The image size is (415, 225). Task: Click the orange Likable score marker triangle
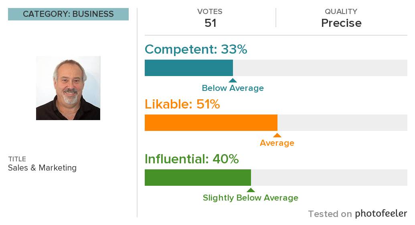(277, 135)
